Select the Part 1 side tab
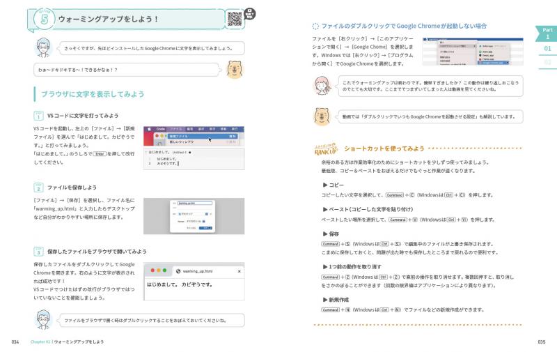This screenshot has height=352, width=557. coord(547,33)
